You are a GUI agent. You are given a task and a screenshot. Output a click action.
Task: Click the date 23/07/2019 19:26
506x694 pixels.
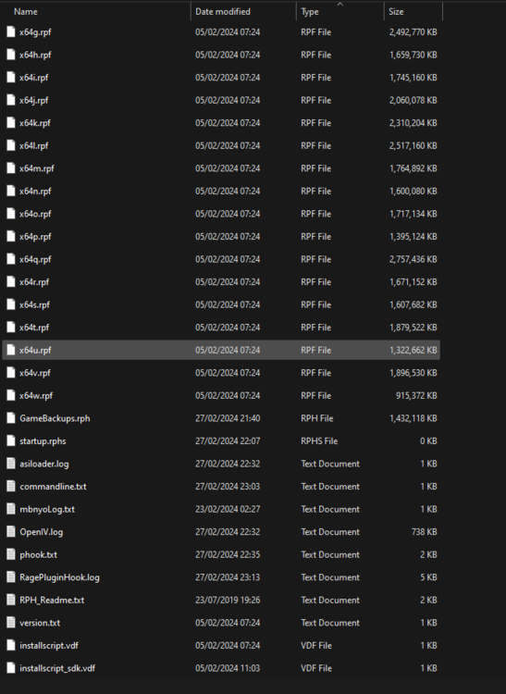228,601
